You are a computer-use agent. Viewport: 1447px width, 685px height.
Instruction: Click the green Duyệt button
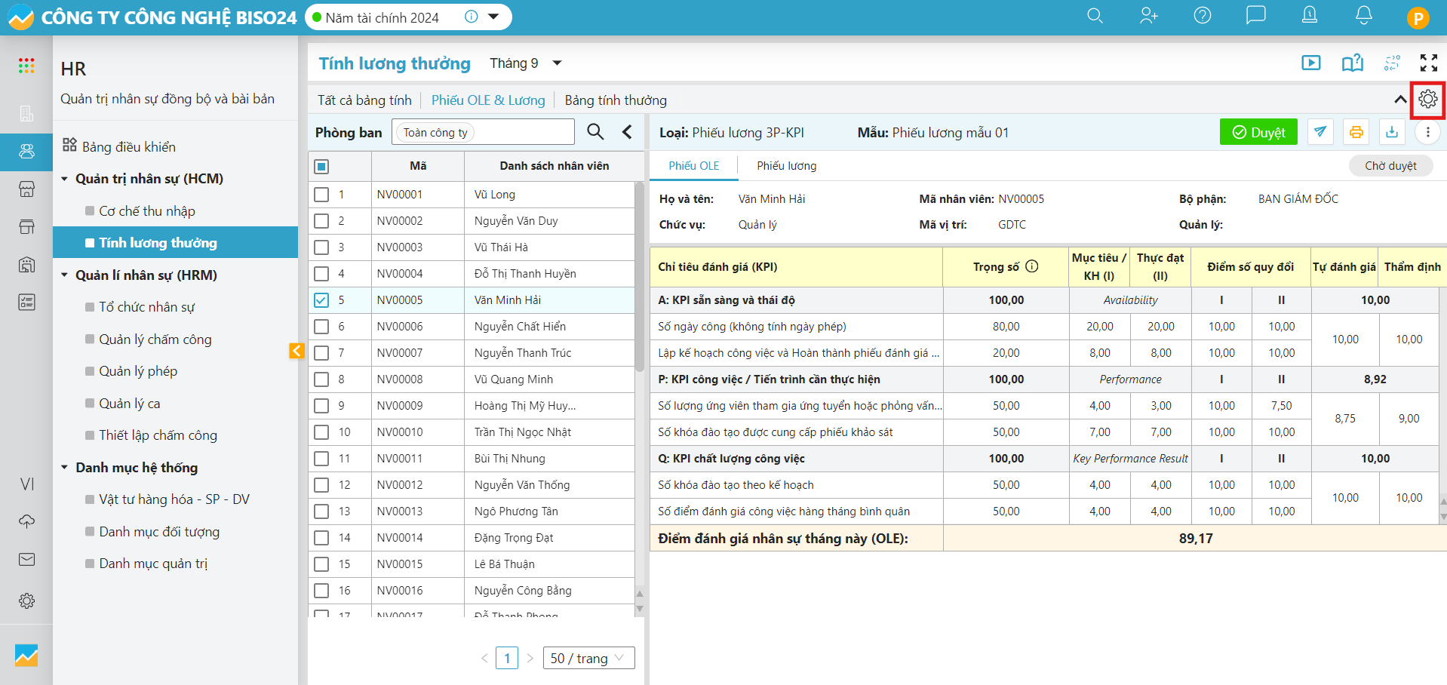click(1258, 132)
